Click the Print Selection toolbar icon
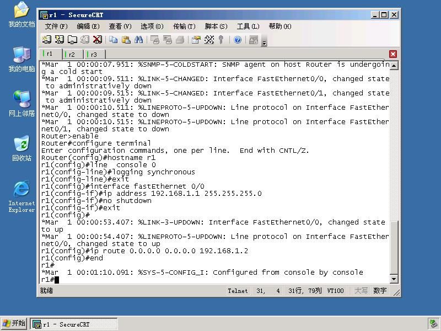 [x=168, y=40]
